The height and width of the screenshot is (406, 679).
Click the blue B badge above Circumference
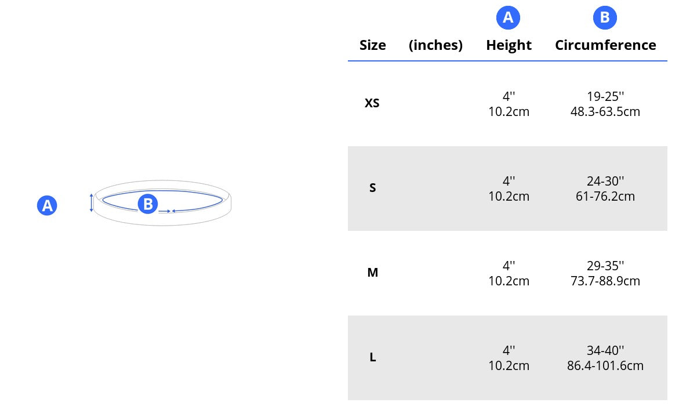[x=605, y=18]
